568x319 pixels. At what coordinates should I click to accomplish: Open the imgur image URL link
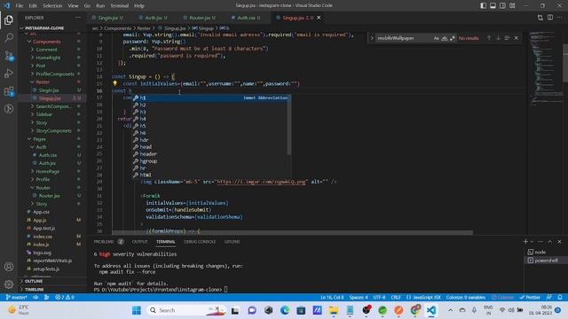[261, 182]
